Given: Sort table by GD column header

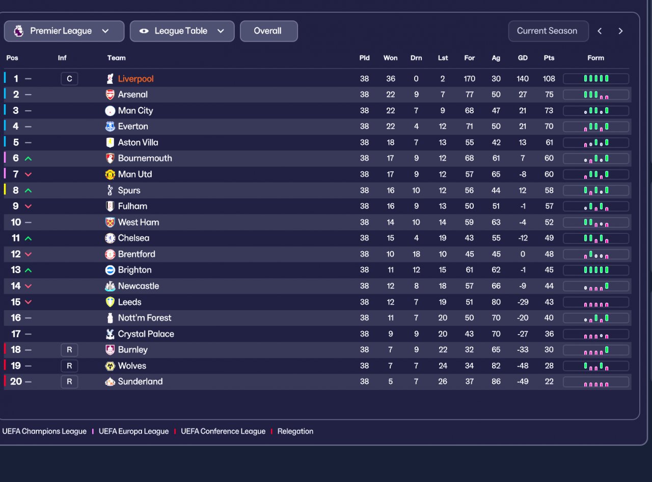Looking at the screenshot, I should coord(523,58).
